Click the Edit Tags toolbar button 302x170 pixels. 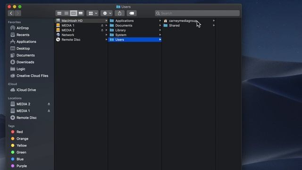(132, 13)
